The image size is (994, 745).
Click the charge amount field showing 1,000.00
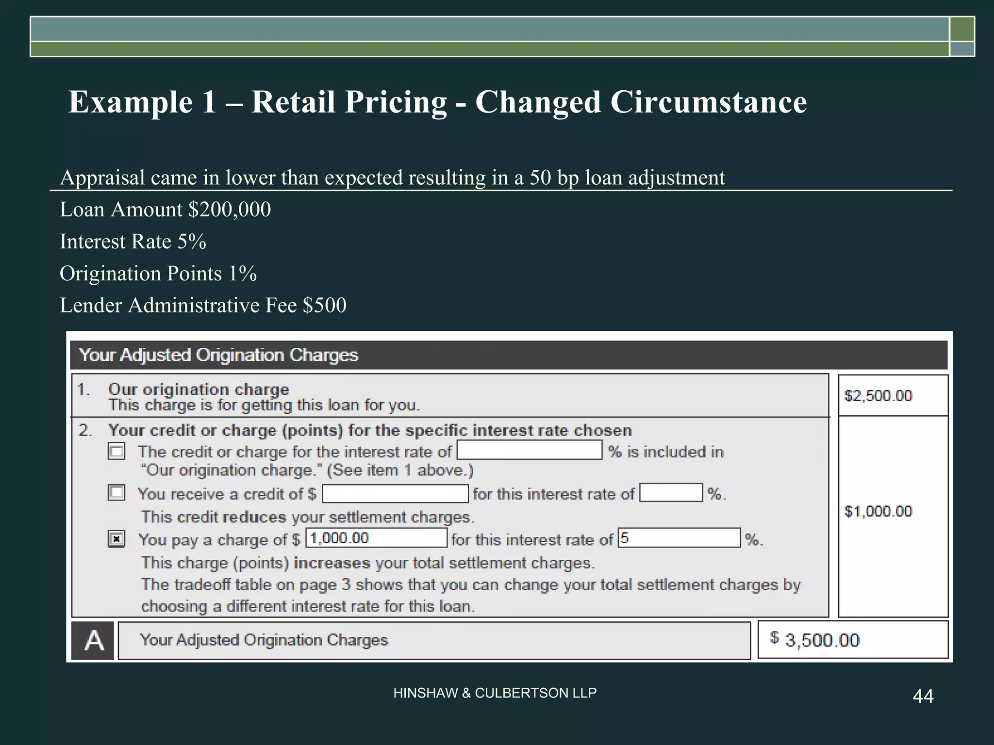(376, 537)
